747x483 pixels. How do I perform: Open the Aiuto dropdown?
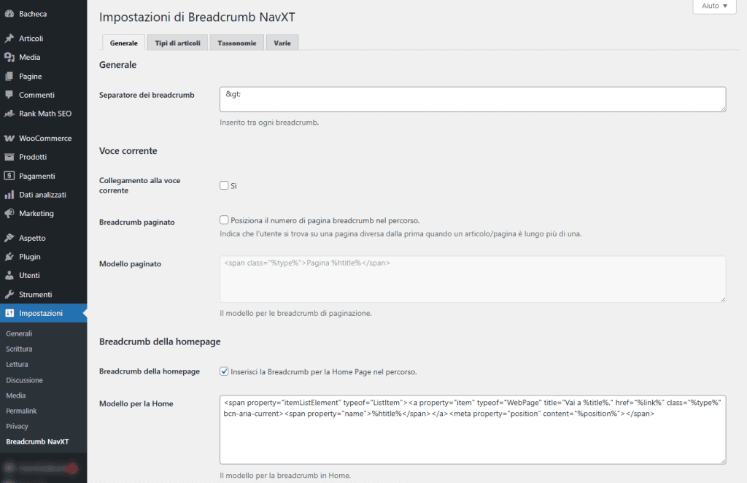(x=713, y=6)
